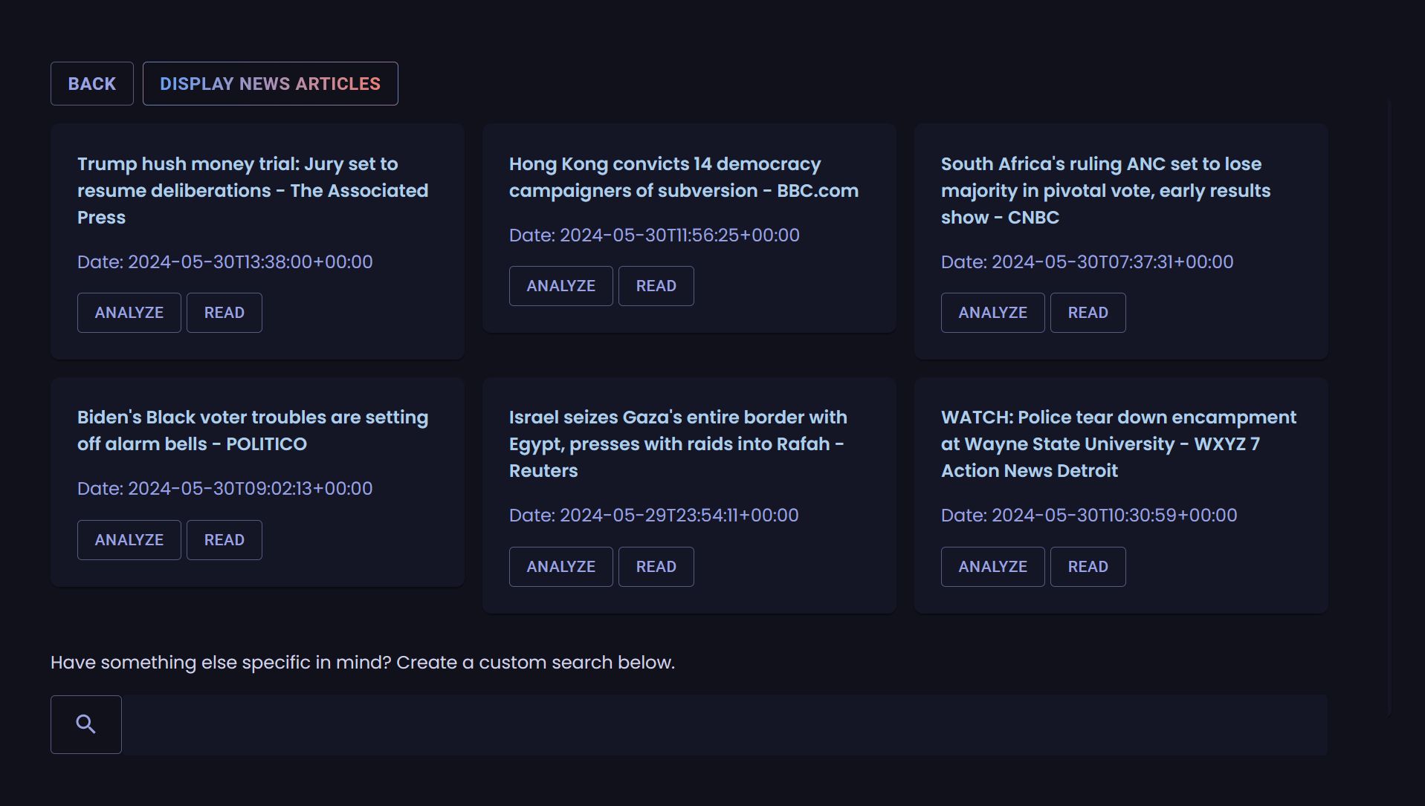Analyze Biden's Black voter troubles article

pos(129,540)
